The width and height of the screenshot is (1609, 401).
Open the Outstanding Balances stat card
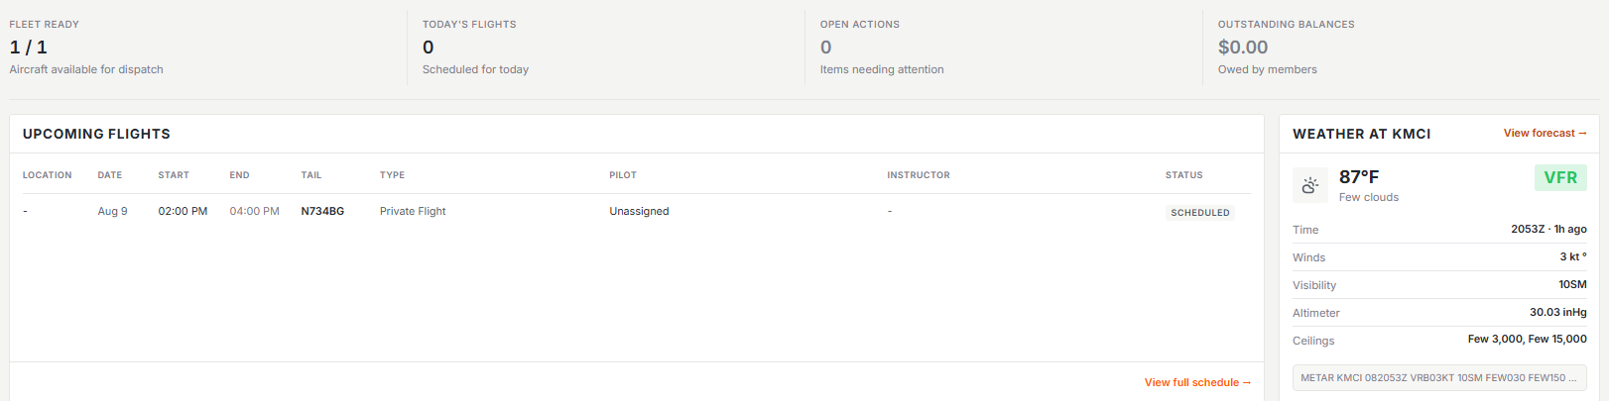click(x=1405, y=47)
